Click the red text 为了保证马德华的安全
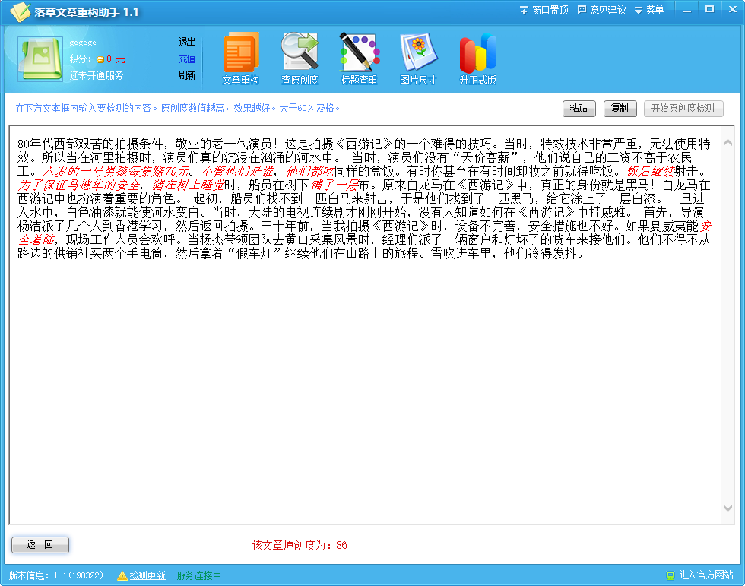This screenshot has width=745, height=586. 78,185
